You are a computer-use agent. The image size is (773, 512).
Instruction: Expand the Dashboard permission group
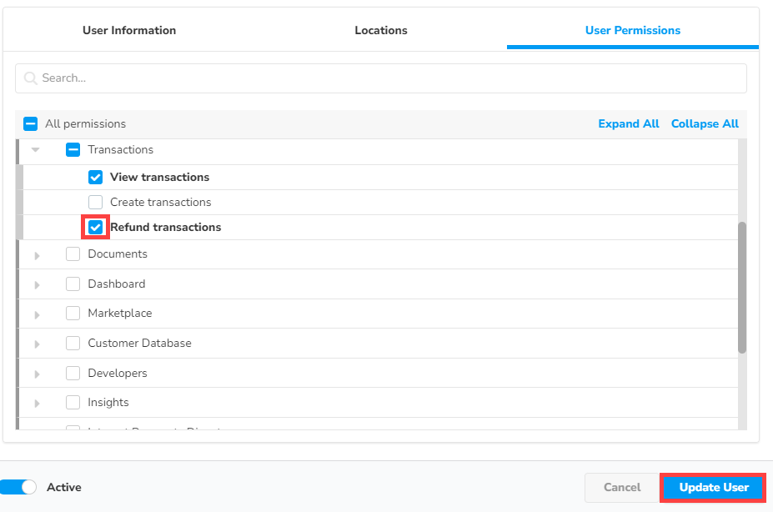pyautogui.click(x=37, y=285)
